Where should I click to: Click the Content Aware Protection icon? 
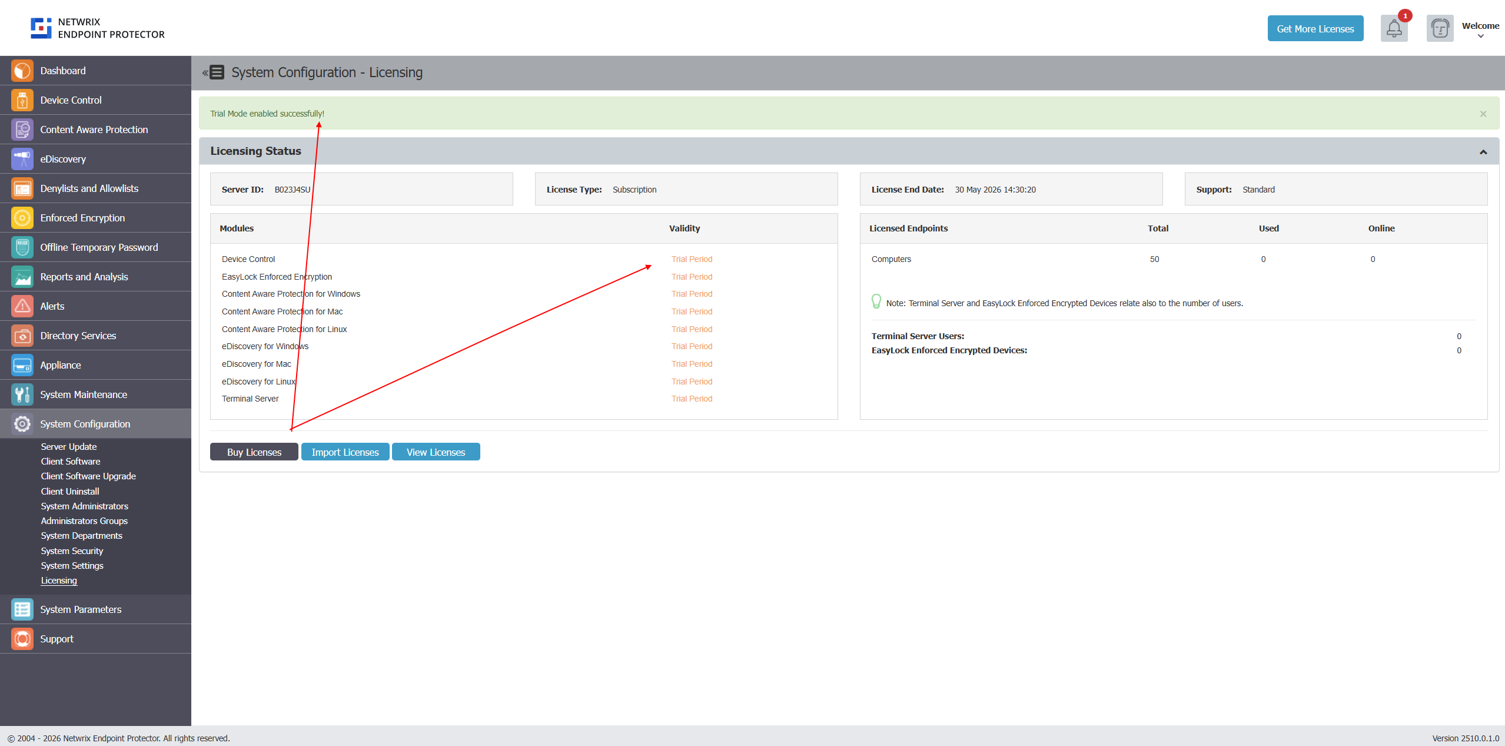[22, 130]
